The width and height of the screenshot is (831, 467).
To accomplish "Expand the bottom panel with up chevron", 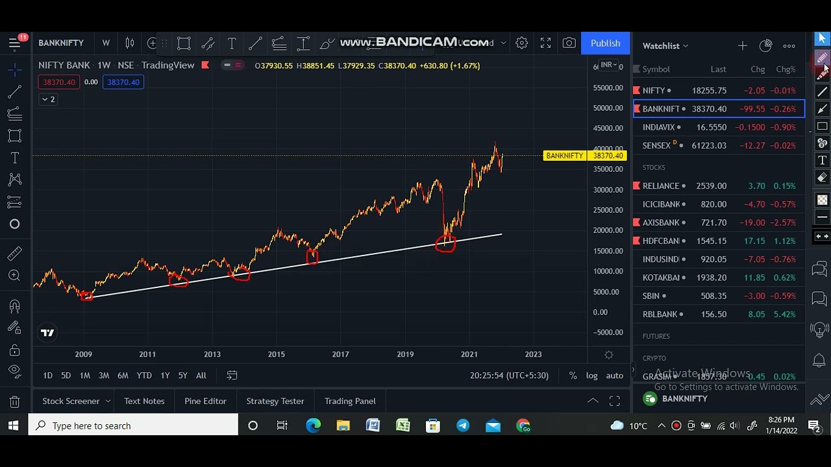I will pyautogui.click(x=593, y=401).
